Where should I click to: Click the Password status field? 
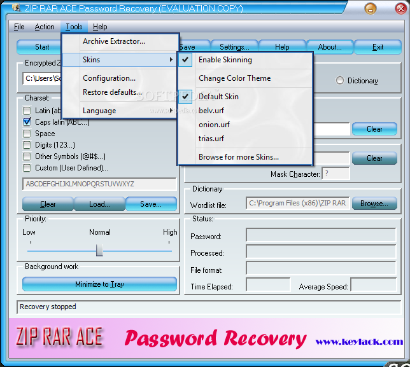point(321,235)
